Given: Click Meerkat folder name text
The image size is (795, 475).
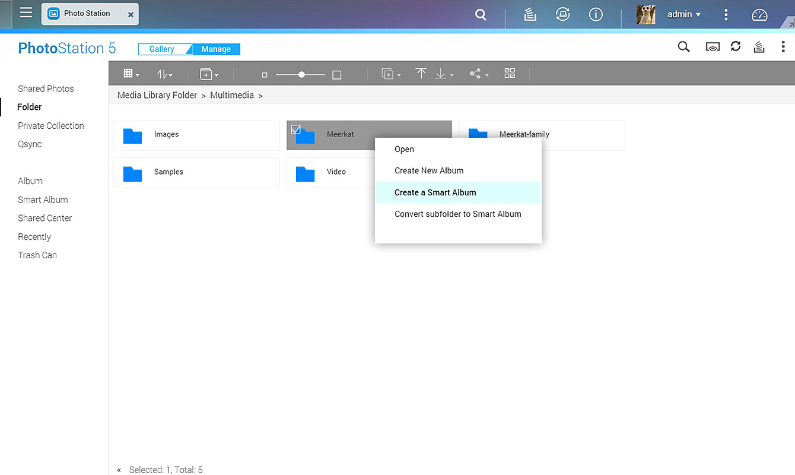Looking at the screenshot, I should point(341,134).
